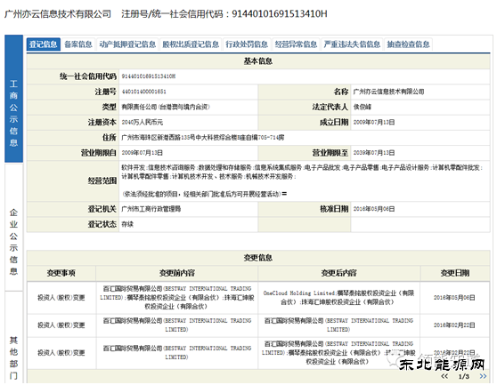Image resolution: width=497 pixels, height=385 pixels.
Task: Open the 抽查检查信息 tab
Action: (x=408, y=44)
